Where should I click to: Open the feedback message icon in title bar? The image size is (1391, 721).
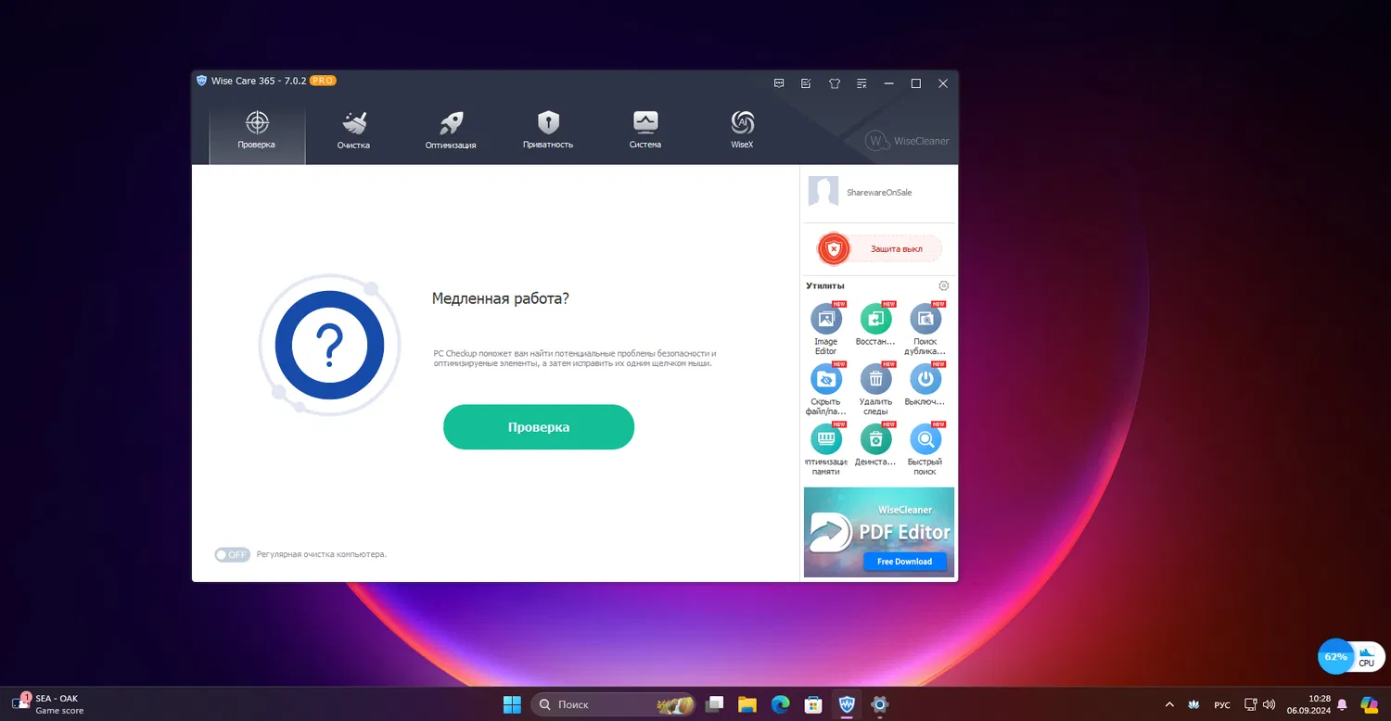[x=780, y=83]
